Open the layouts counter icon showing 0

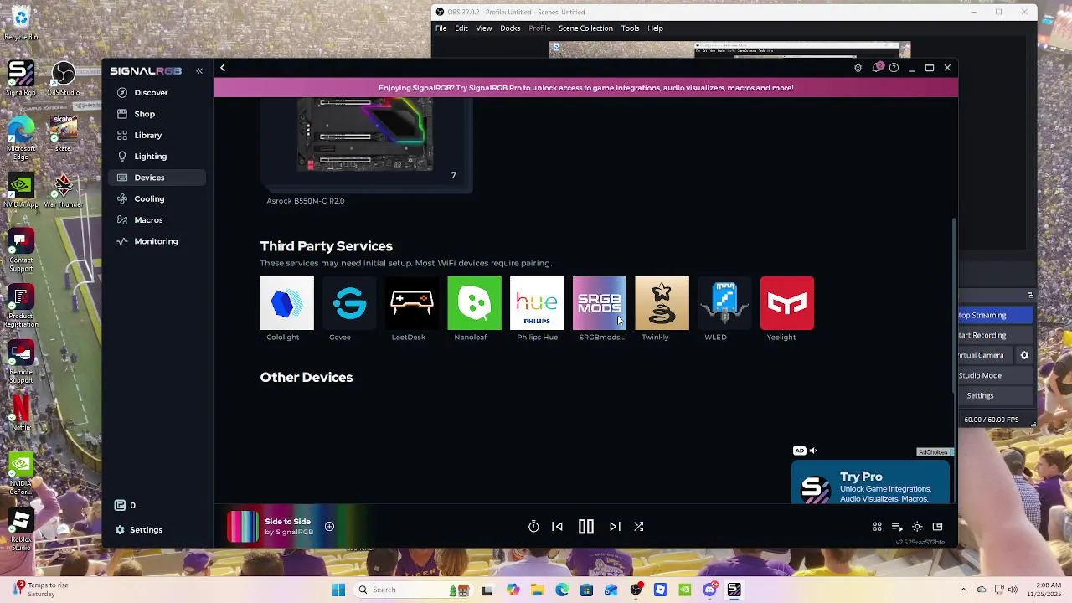[126, 505]
